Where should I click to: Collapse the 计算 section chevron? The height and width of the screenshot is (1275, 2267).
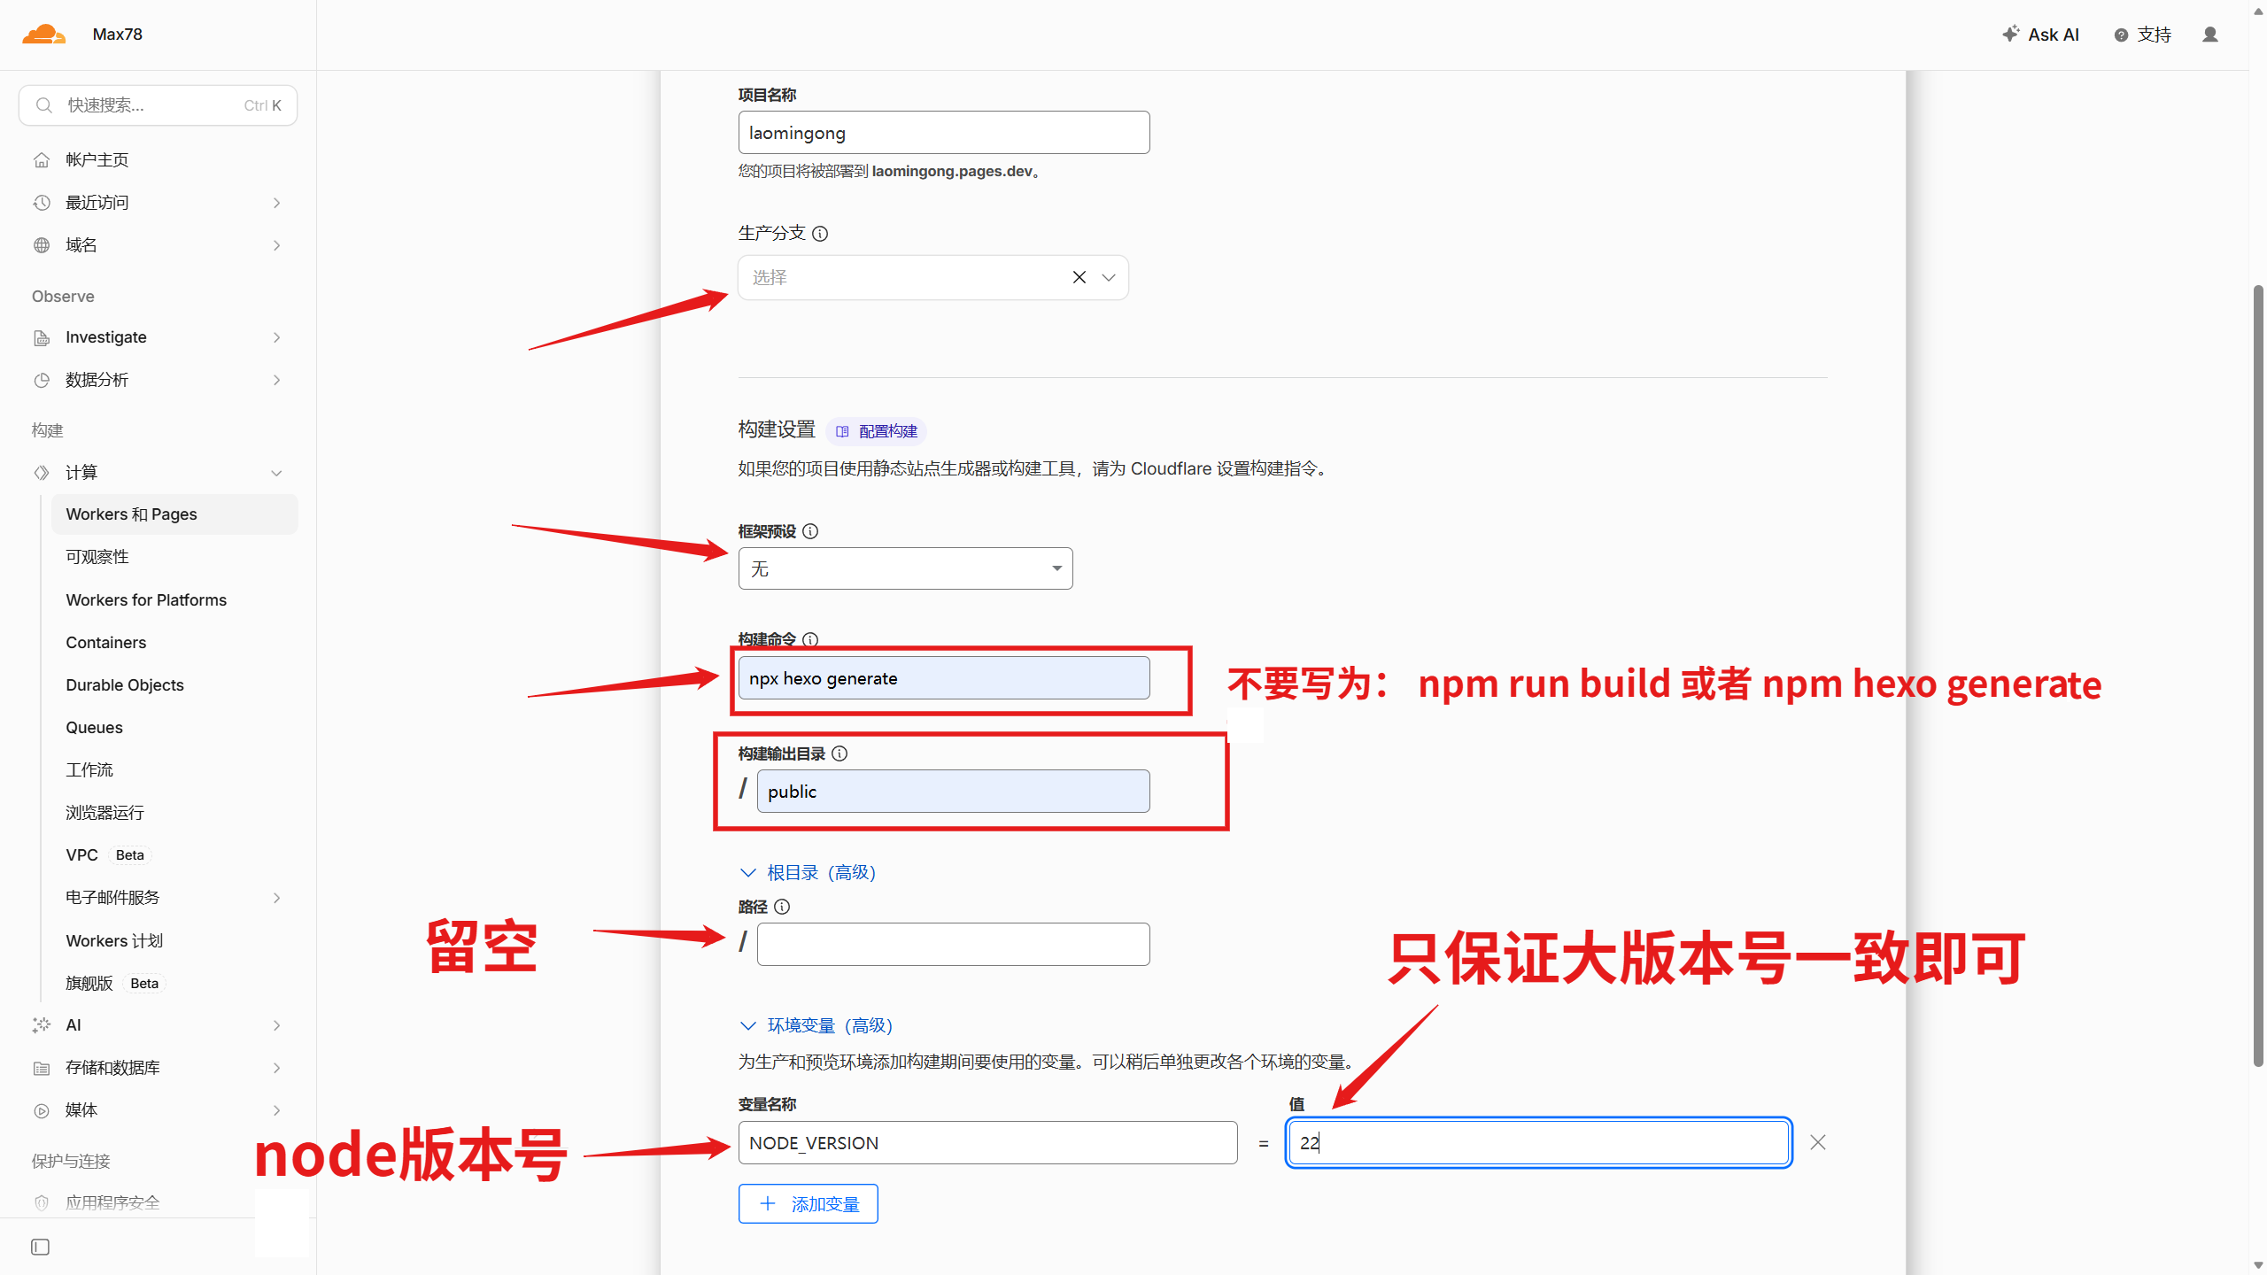point(277,473)
